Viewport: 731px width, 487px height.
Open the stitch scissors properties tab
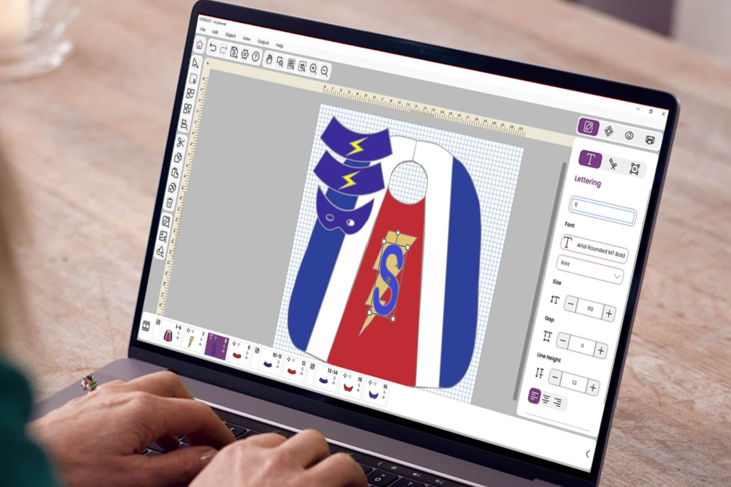click(613, 164)
